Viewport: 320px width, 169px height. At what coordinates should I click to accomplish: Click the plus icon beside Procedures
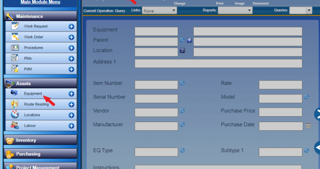(71, 48)
